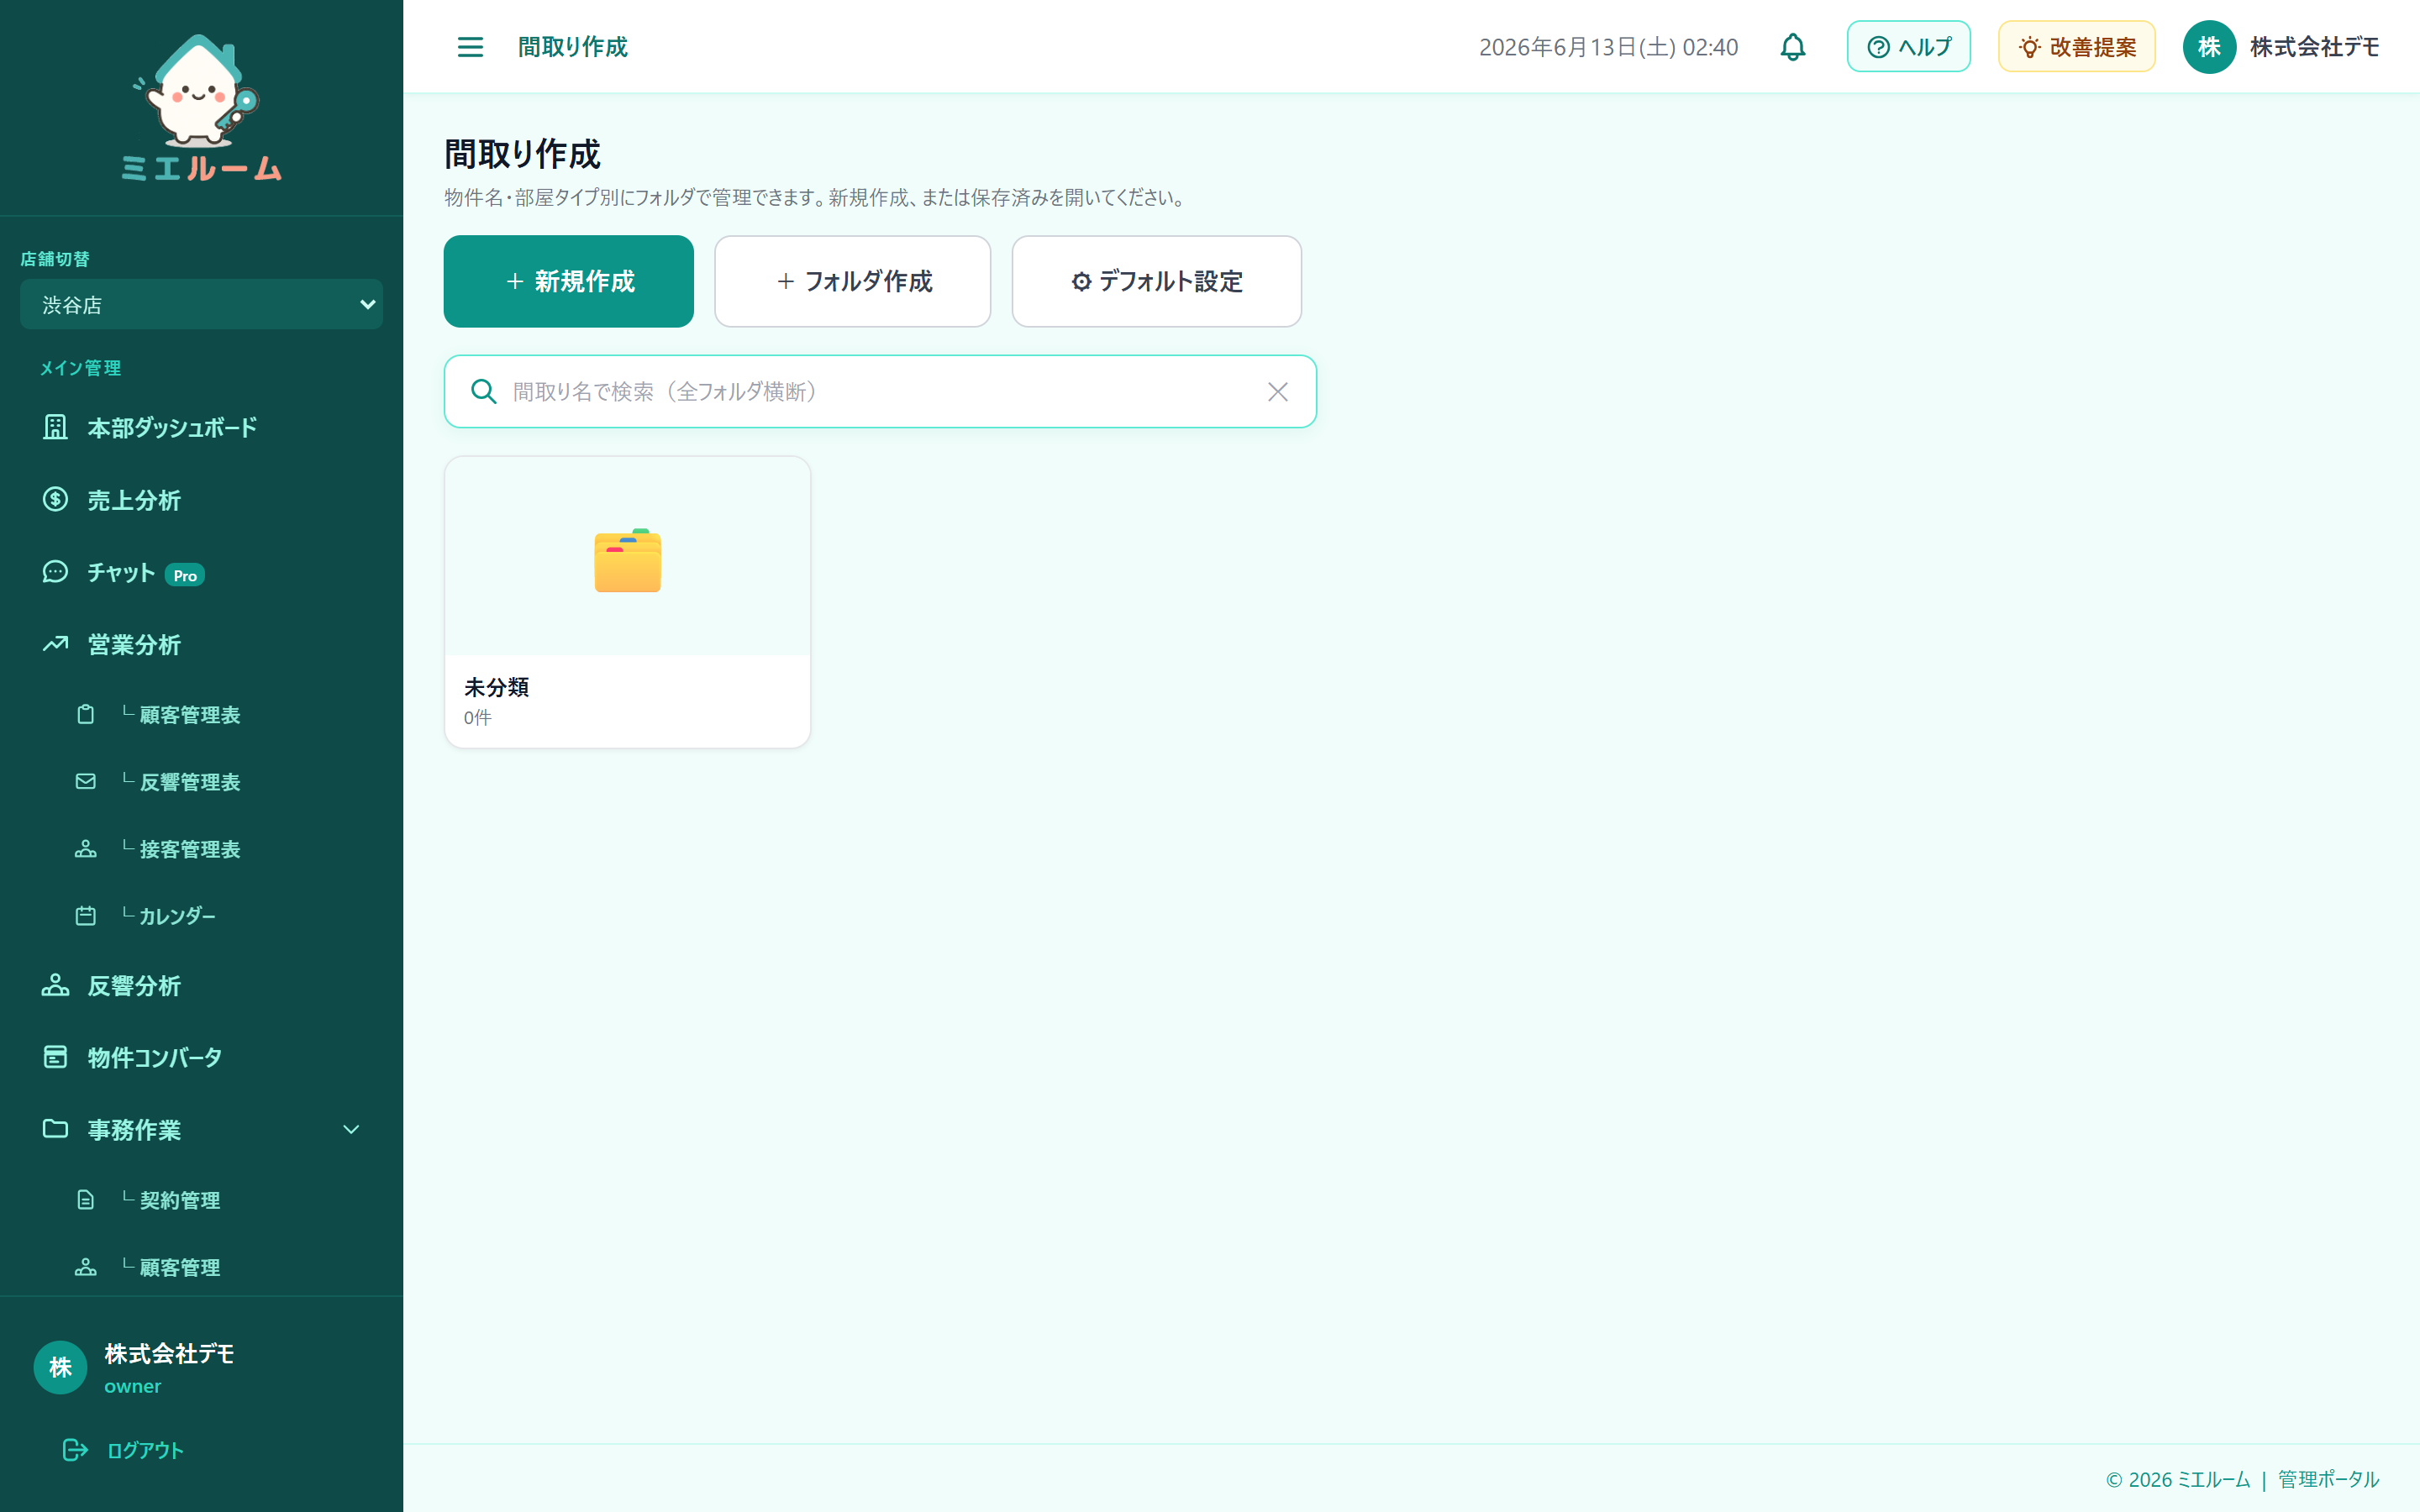The height and width of the screenshot is (1512, 2420).
Task: Click the folder icon beside 事務作業
Action: (x=55, y=1129)
